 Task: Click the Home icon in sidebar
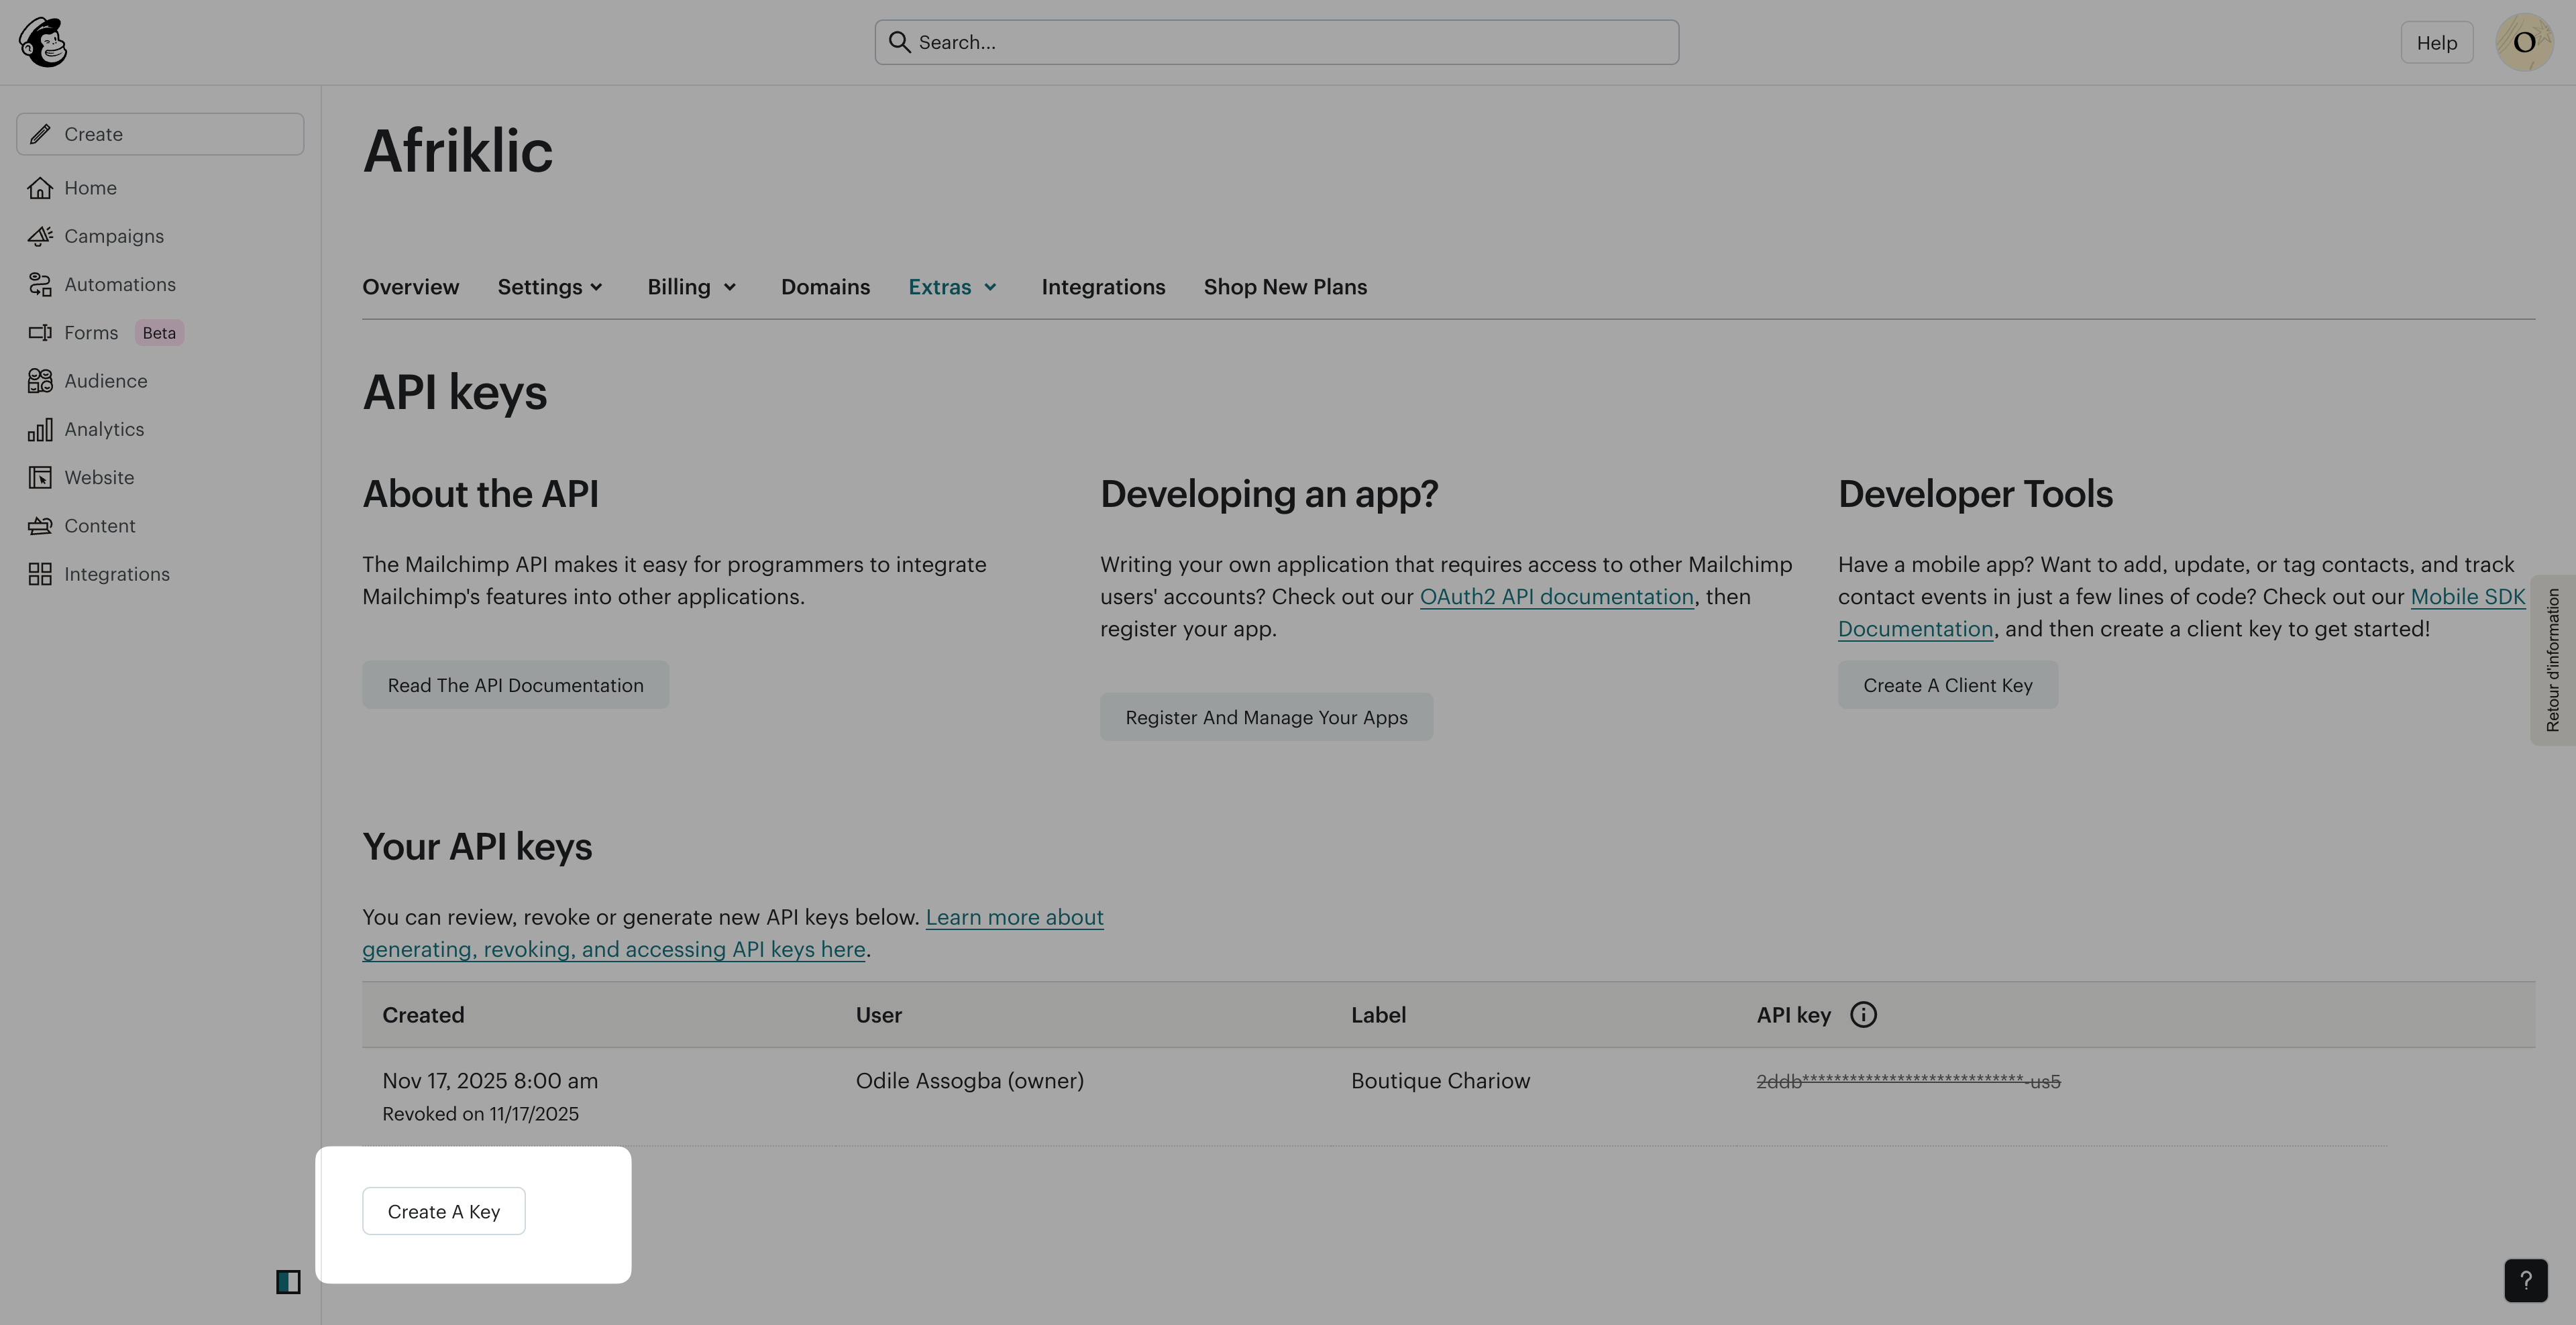[x=40, y=188]
